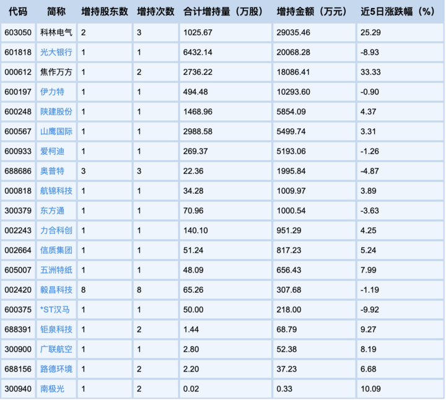The height and width of the screenshot is (400, 446).
Task: Select the 南极光 link
Action: click(x=52, y=389)
